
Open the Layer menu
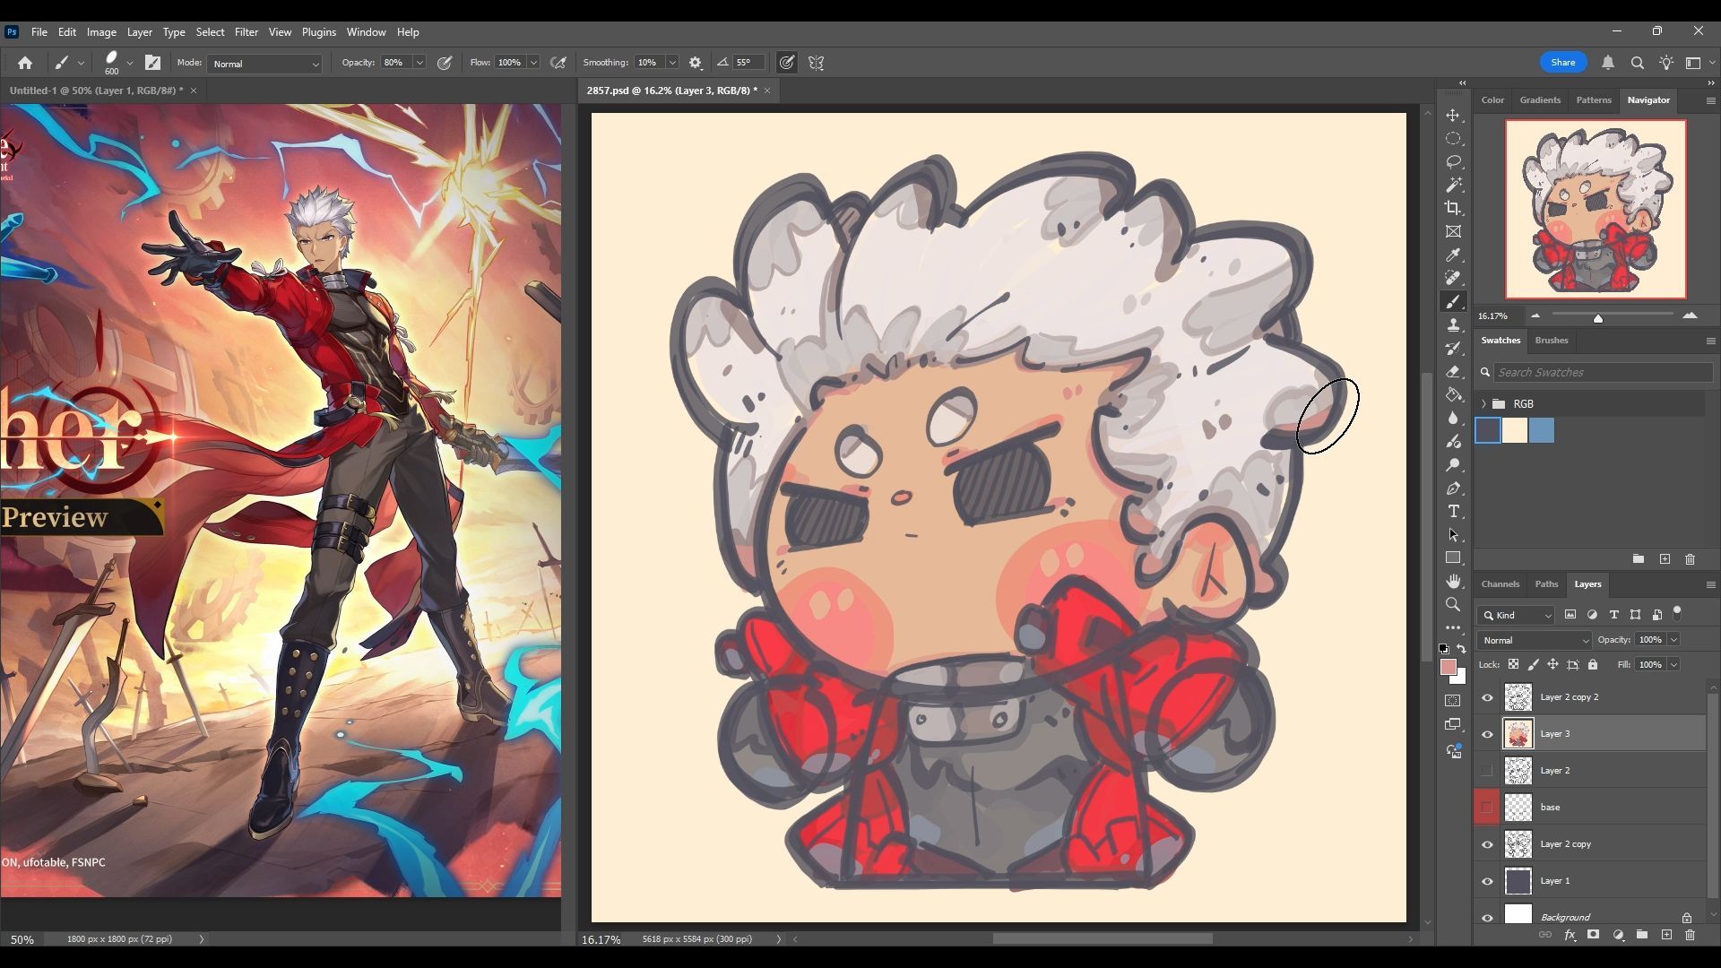coord(139,32)
